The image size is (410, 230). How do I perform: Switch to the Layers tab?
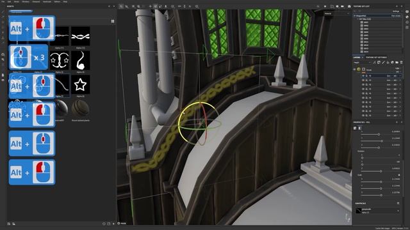[x=357, y=57]
